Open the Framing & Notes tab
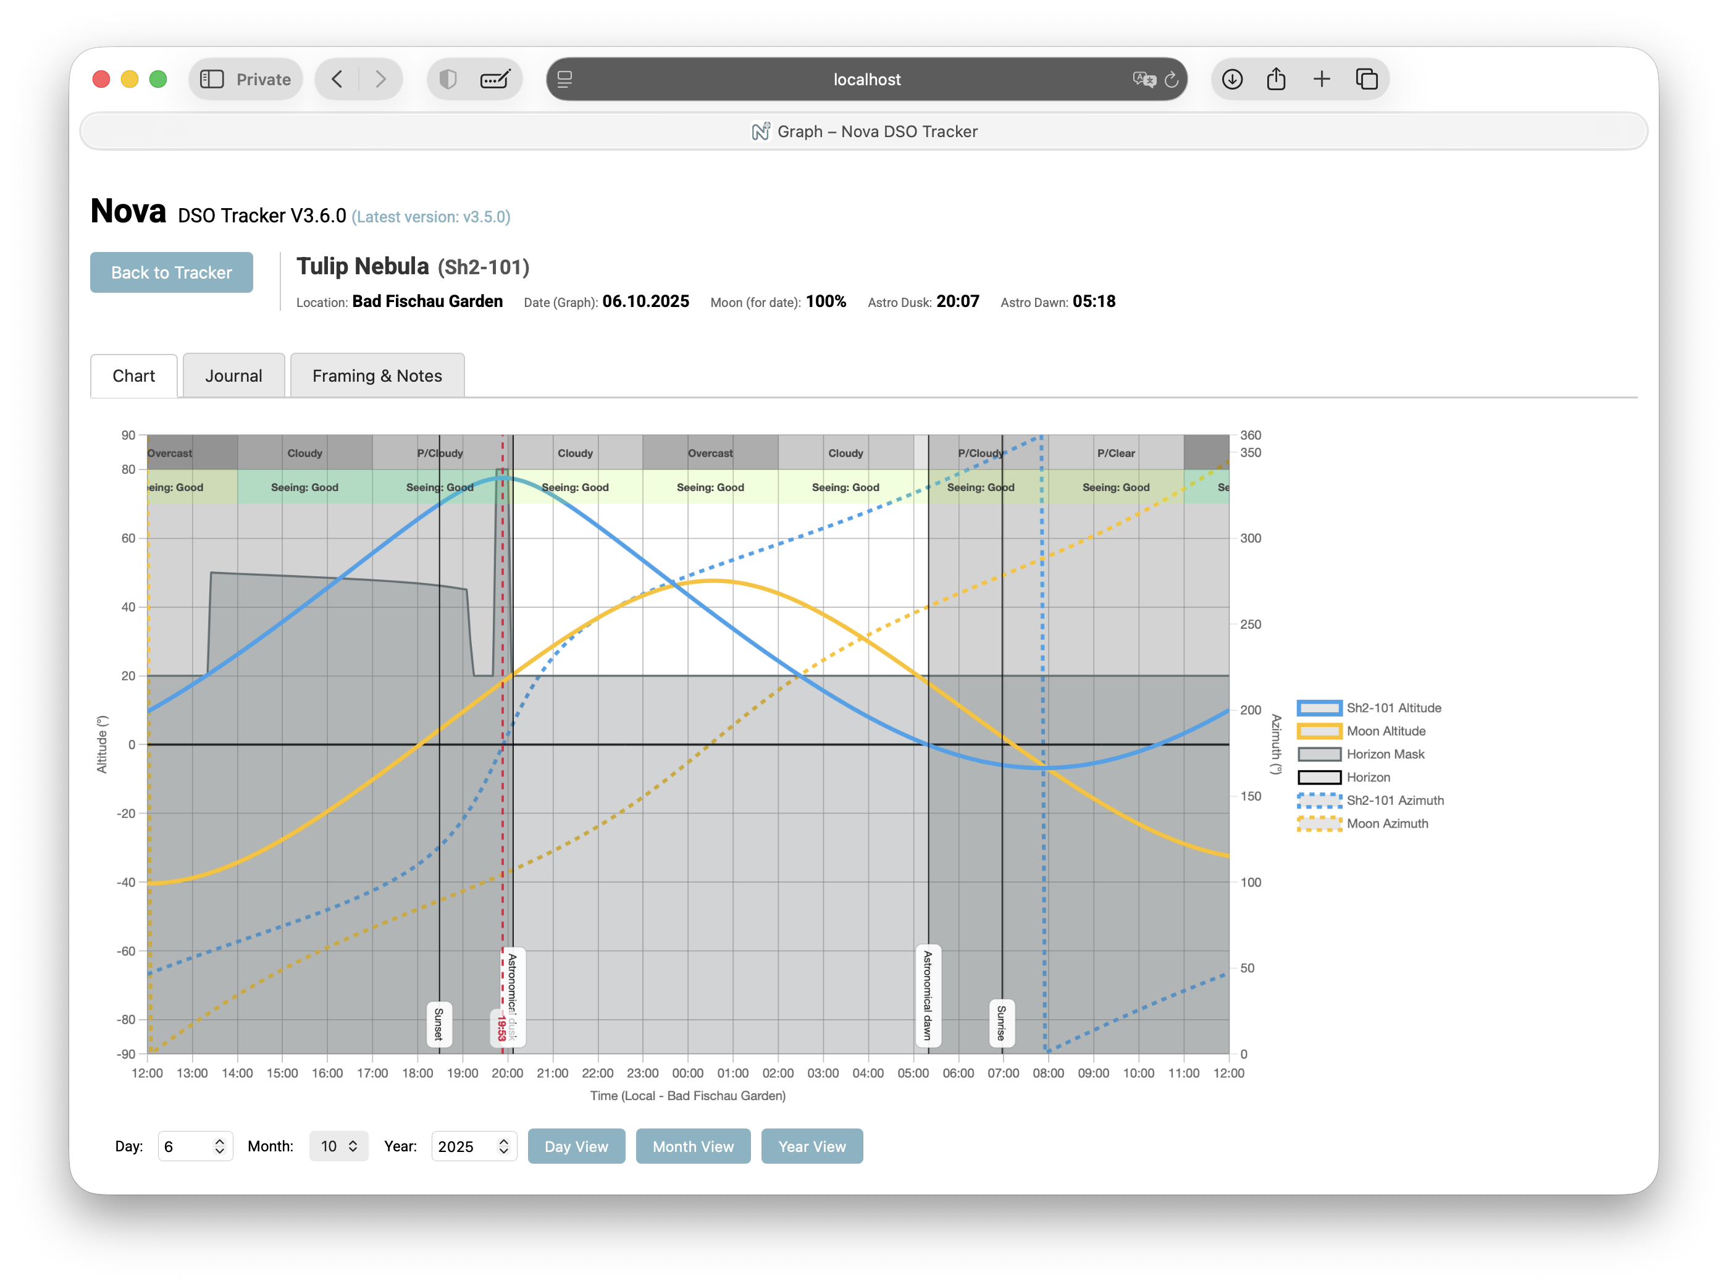Screen dimensions: 1728x1286 pyautogui.click(x=377, y=376)
